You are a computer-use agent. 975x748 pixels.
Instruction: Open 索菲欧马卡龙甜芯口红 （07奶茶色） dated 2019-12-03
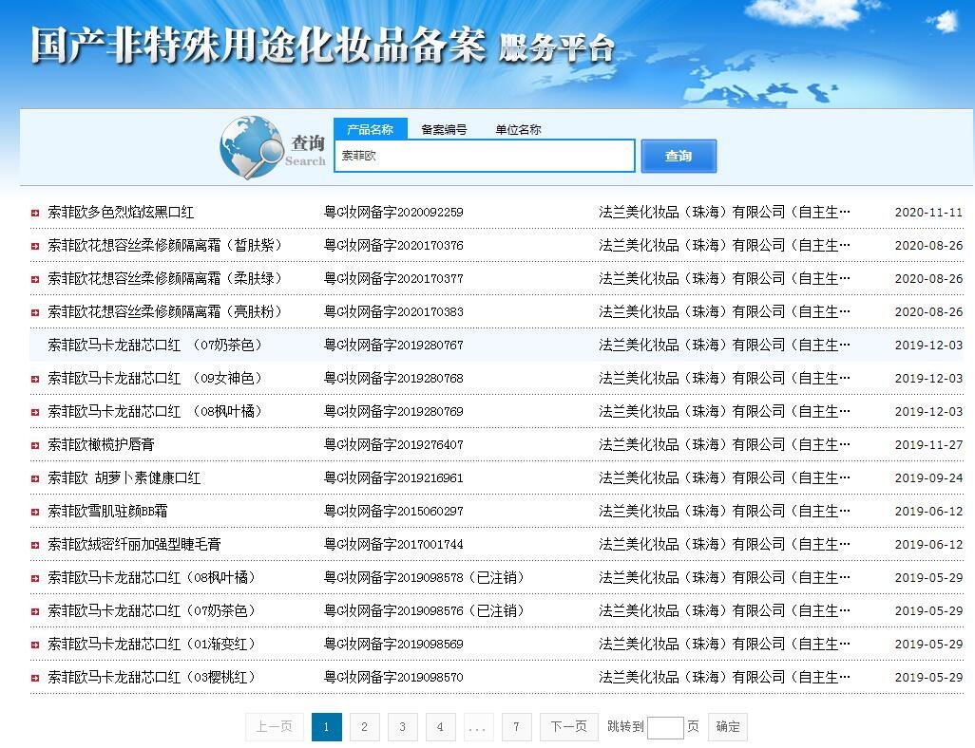(x=155, y=345)
